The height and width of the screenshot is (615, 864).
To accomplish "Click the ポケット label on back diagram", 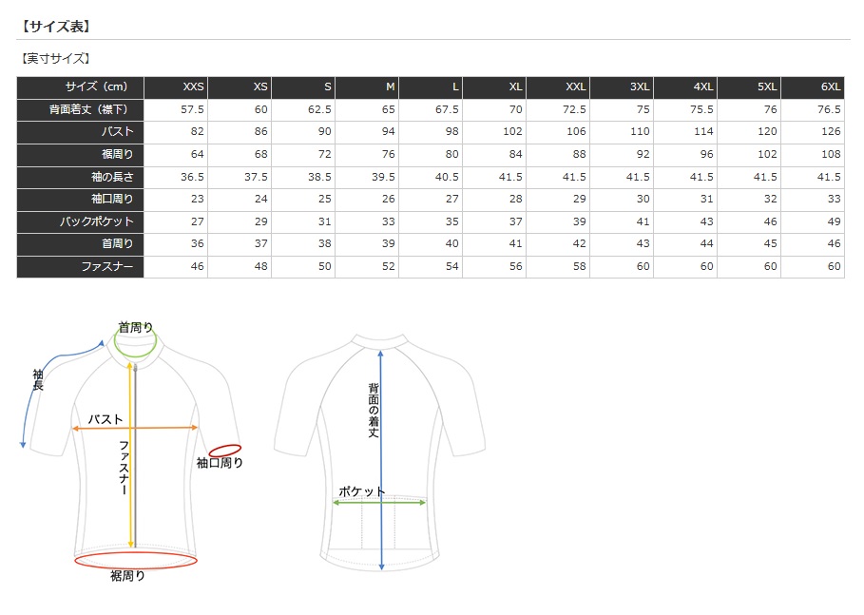I will pos(361,491).
